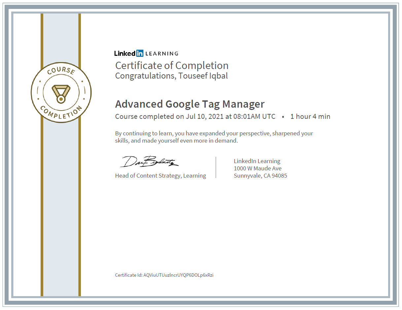Click the LinkedIn logo
This screenshot has height=310, width=402.
click(x=128, y=53)
